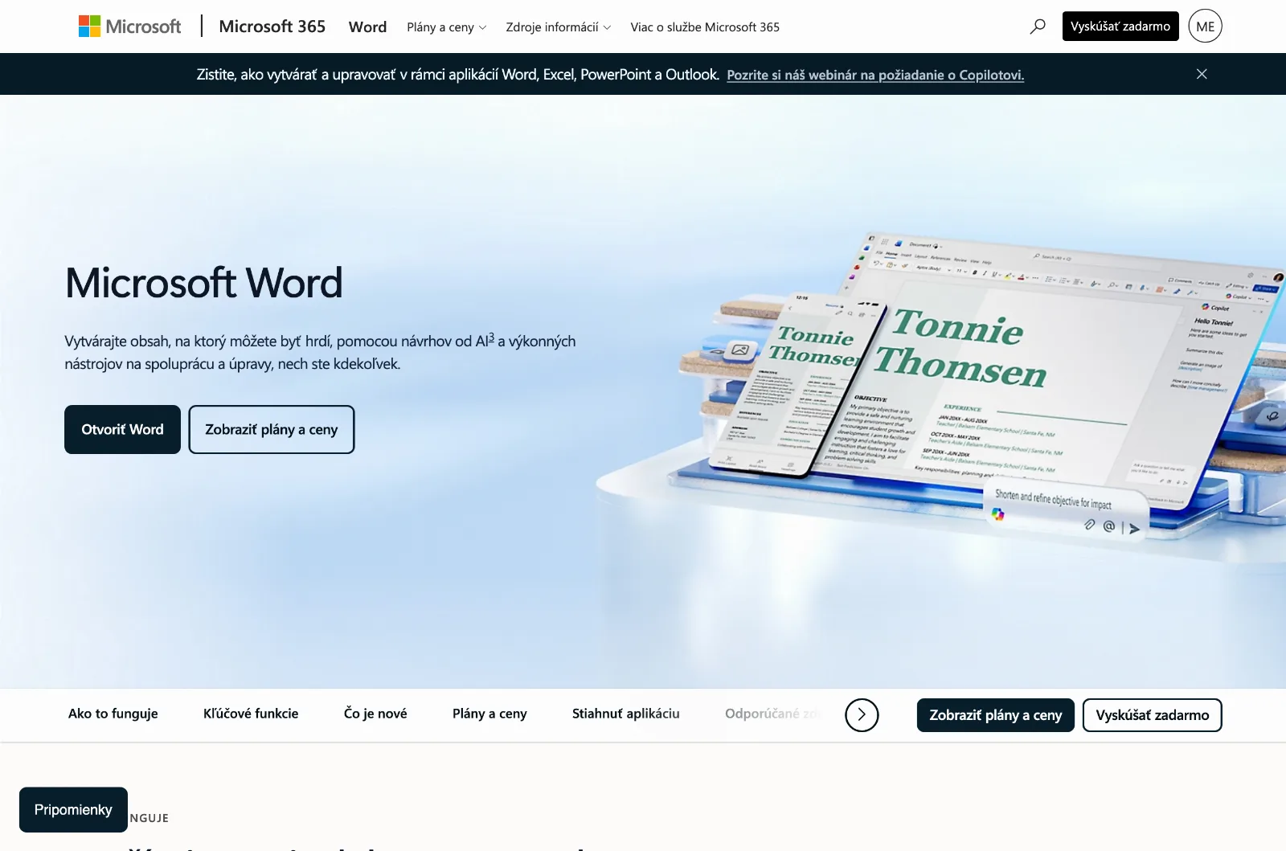Screen dimensions: 1286x851
Task: Go to Stiahnuť aplikáciu section
Action: 626,714
